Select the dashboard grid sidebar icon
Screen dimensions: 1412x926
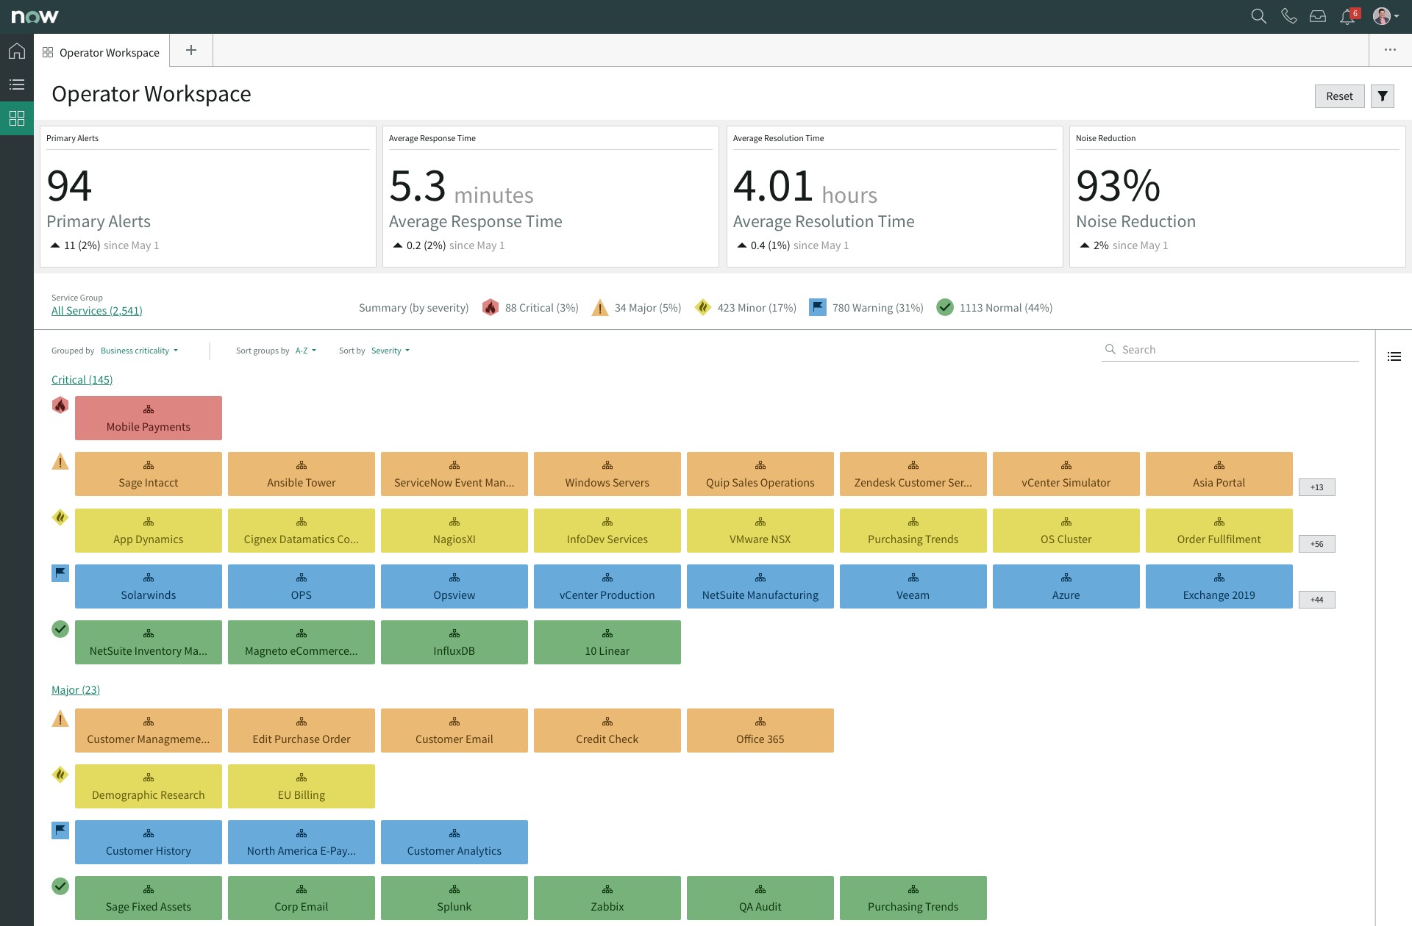pos(17,118)
